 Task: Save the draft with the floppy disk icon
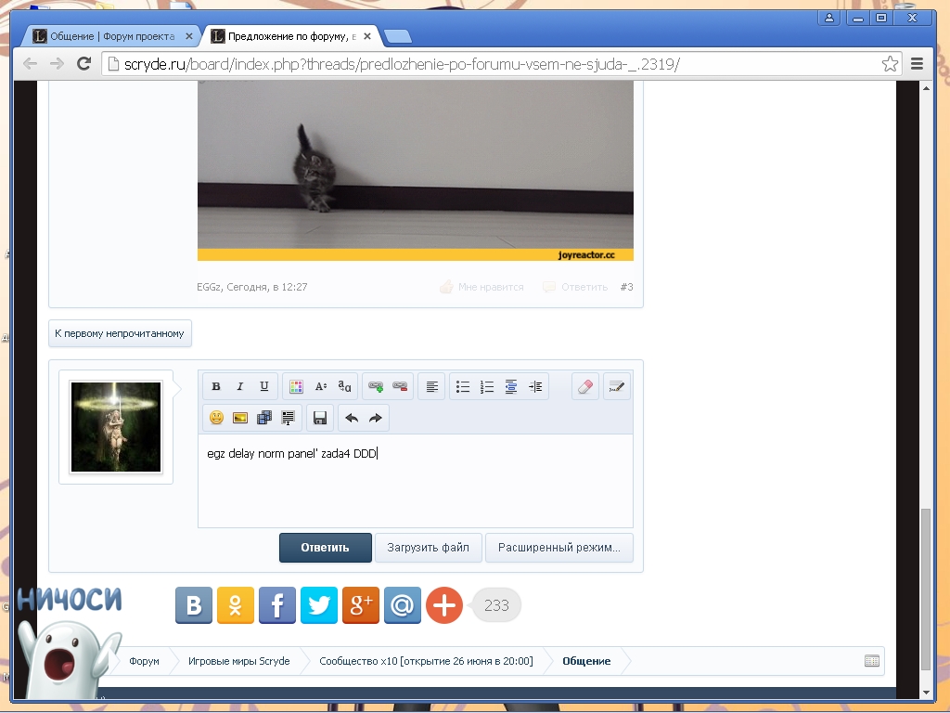(318, 418)
